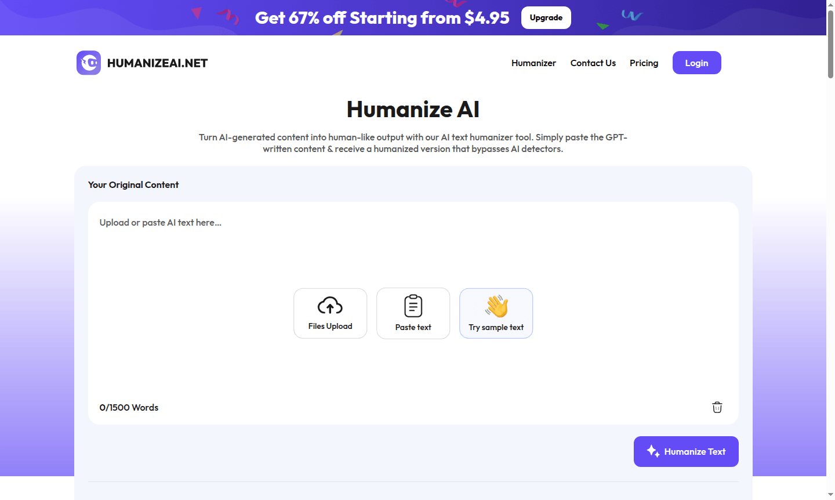Clear content with the trash can icon
835x500 pixels.
[x=717, y=407]
